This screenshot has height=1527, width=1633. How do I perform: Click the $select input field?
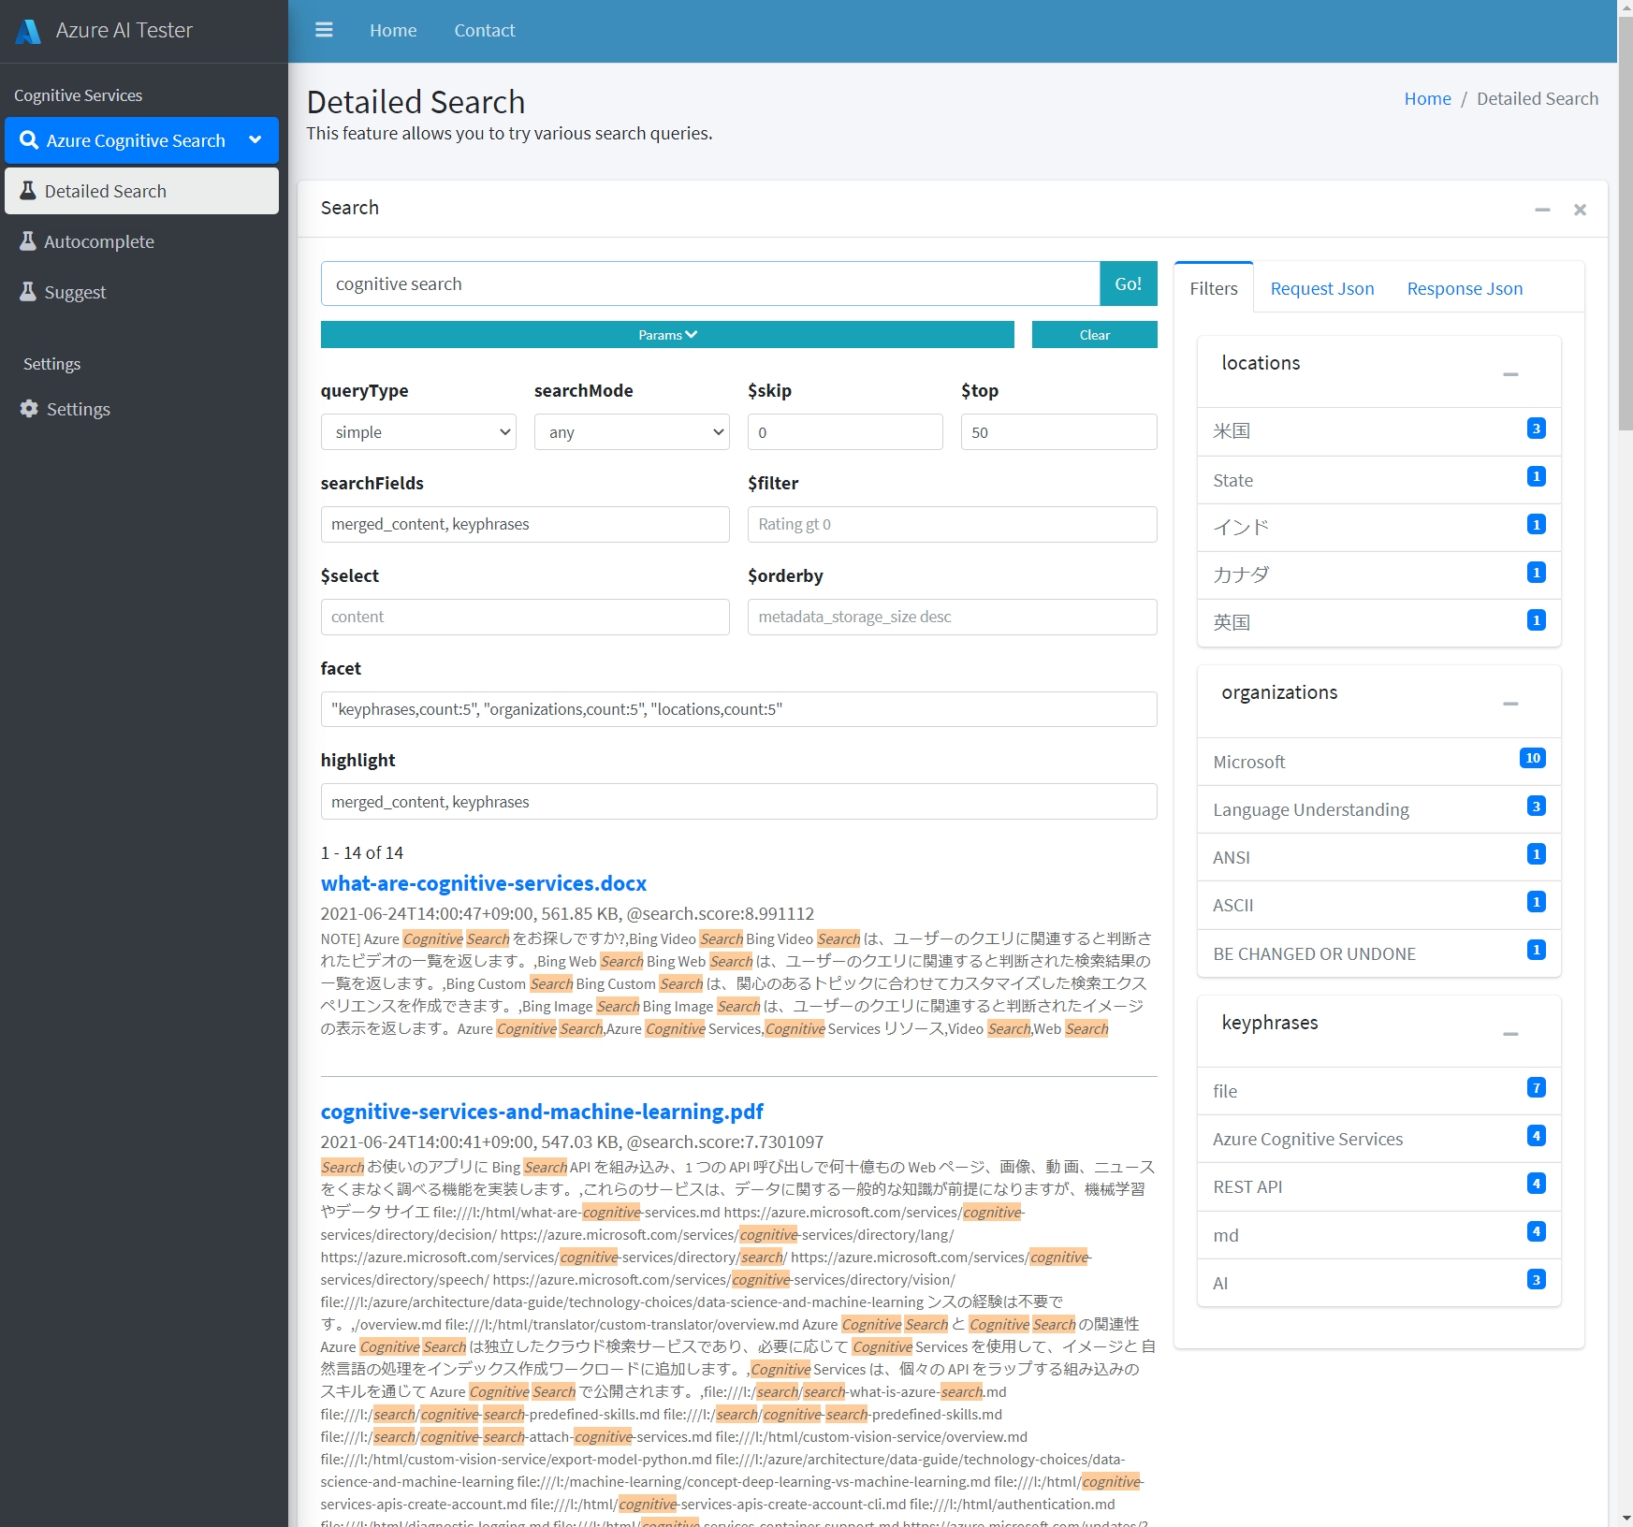[x=525, y=617]
